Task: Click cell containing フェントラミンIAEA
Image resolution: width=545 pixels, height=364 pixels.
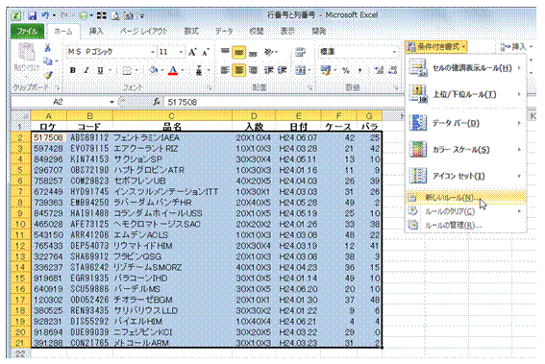Action: pyautogui.click(x=172, y=137)
